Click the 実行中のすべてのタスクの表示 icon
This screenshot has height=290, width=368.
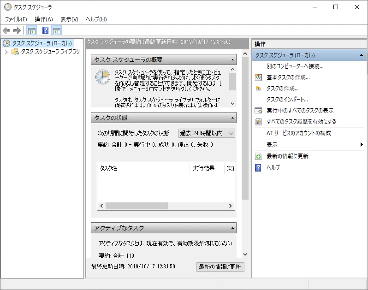[x=258, y=111]
